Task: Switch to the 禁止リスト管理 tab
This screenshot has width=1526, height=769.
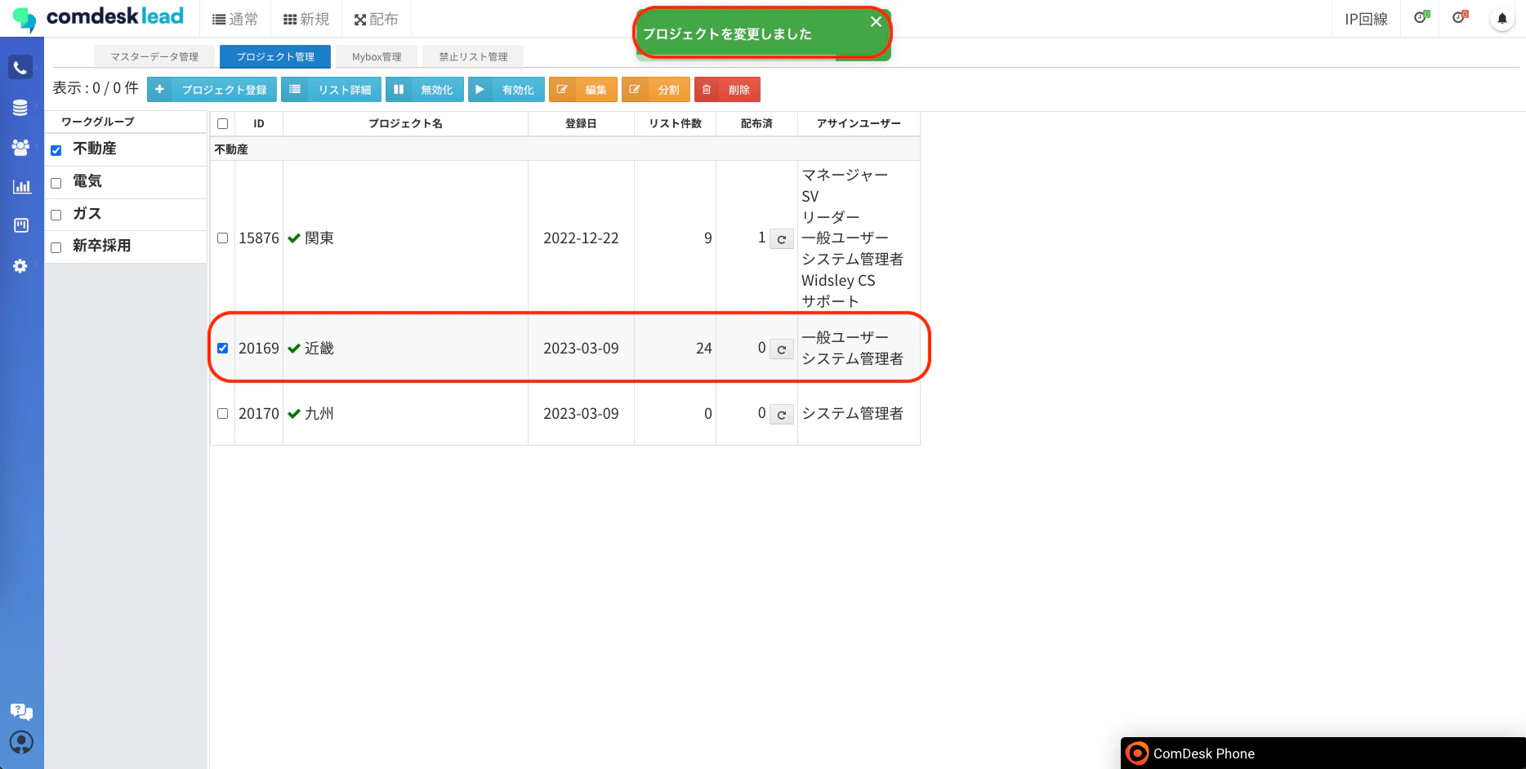Action: click(473, 56)
